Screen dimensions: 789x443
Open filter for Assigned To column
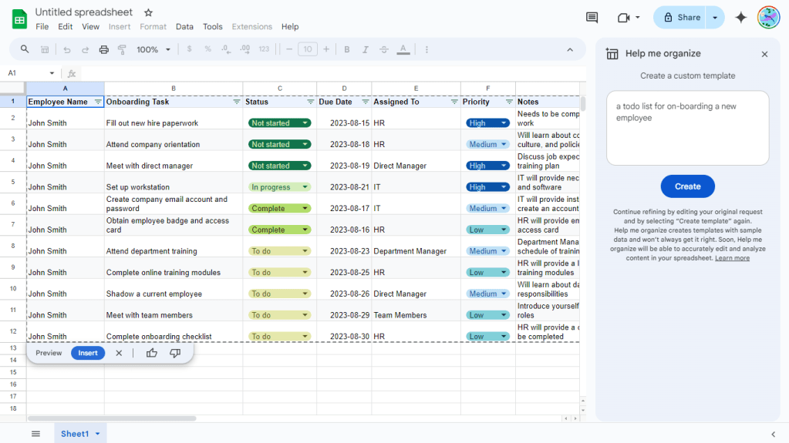[454, 102]
